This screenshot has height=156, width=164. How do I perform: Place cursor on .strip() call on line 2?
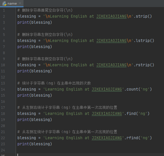point(143,16)
